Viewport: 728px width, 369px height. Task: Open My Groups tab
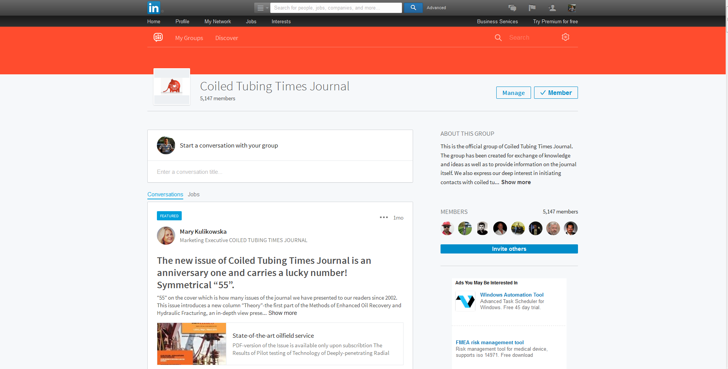pyautogui.click(x=189, y=38)
